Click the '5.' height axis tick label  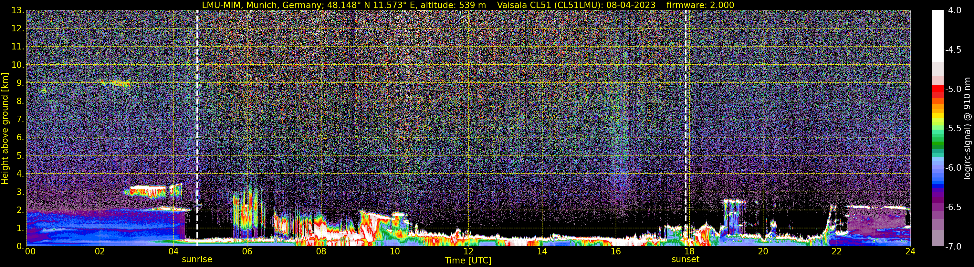point(20,156)
